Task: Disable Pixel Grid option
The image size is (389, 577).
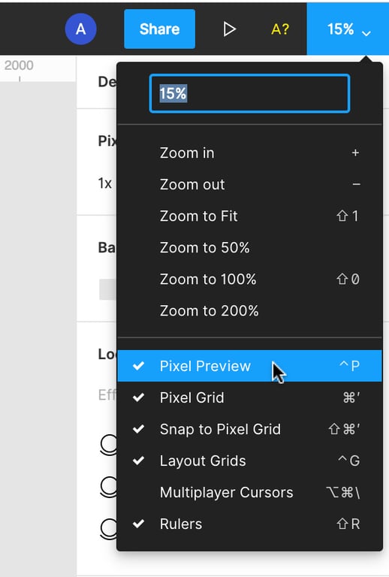Action: pyautogui.click(x=249, y=397)
